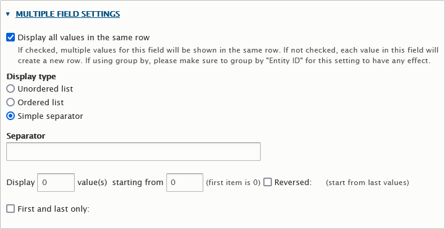Click the 'Unordered list' label text
This screenshot has height=229, width=445.
pos(45,89)
